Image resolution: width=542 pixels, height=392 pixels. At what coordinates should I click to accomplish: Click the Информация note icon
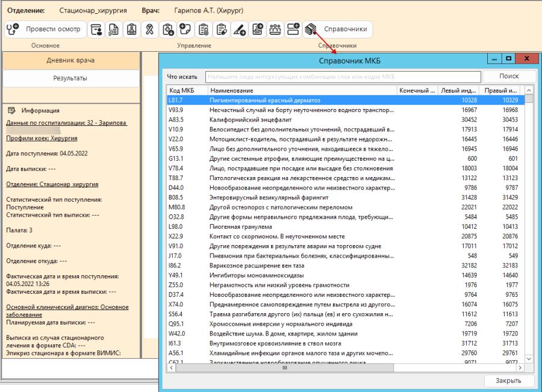pos(11,110)
